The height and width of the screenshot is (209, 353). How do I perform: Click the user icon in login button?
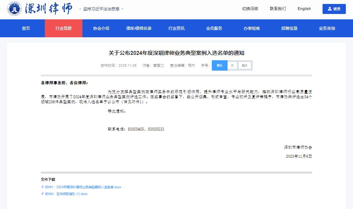pyautogui.click(x=329, y=9)
